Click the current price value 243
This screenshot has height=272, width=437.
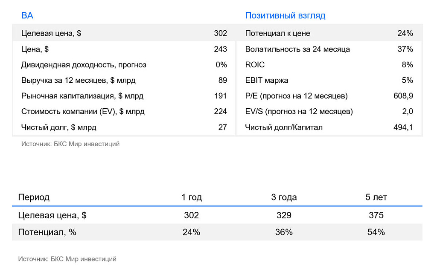[x=220, y=49]
